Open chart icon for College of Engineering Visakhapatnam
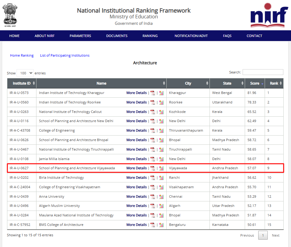This screenshot has width=291, height=247. tap(161, 187)
